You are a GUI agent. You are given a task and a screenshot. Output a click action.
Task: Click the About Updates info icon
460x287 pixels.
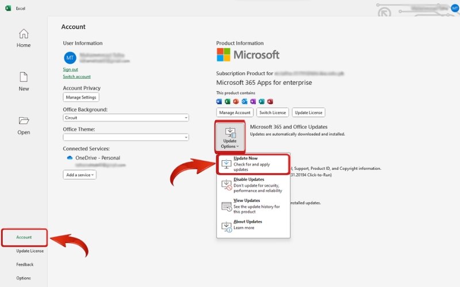(x=226, y=227)
